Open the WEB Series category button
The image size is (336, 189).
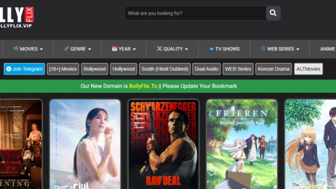[x=238, y=69]
